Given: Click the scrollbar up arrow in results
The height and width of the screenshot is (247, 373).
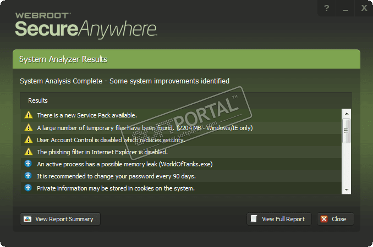Looking at the screenshot, I should pos(347,114).
